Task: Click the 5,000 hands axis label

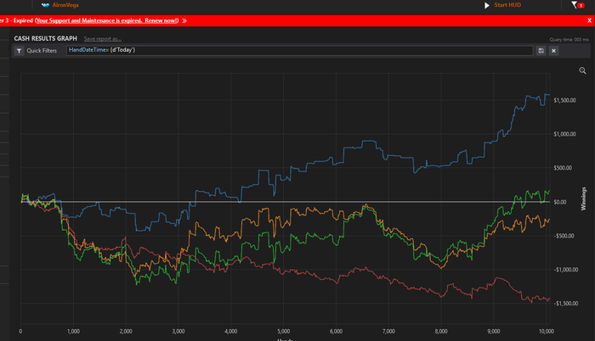Action: 283,331
